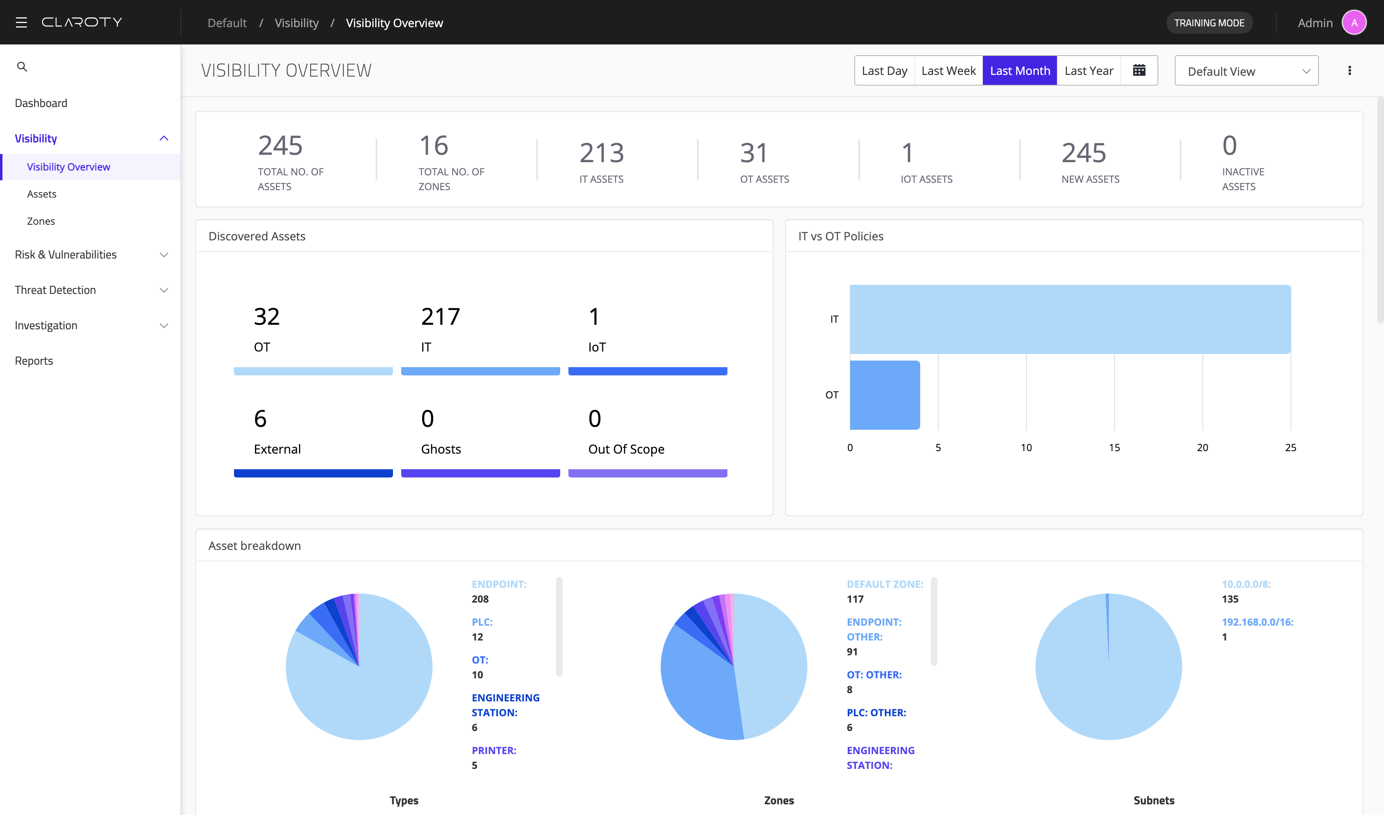Click the IT bar in policies chart
This screenshot has width=1384, height=815.
click(x=1069, y=319)
